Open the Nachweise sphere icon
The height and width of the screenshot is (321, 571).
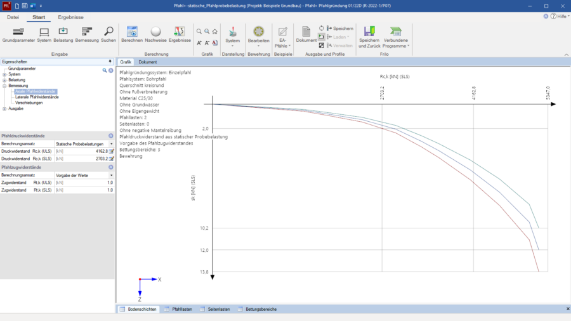click(x=155, y=34)
